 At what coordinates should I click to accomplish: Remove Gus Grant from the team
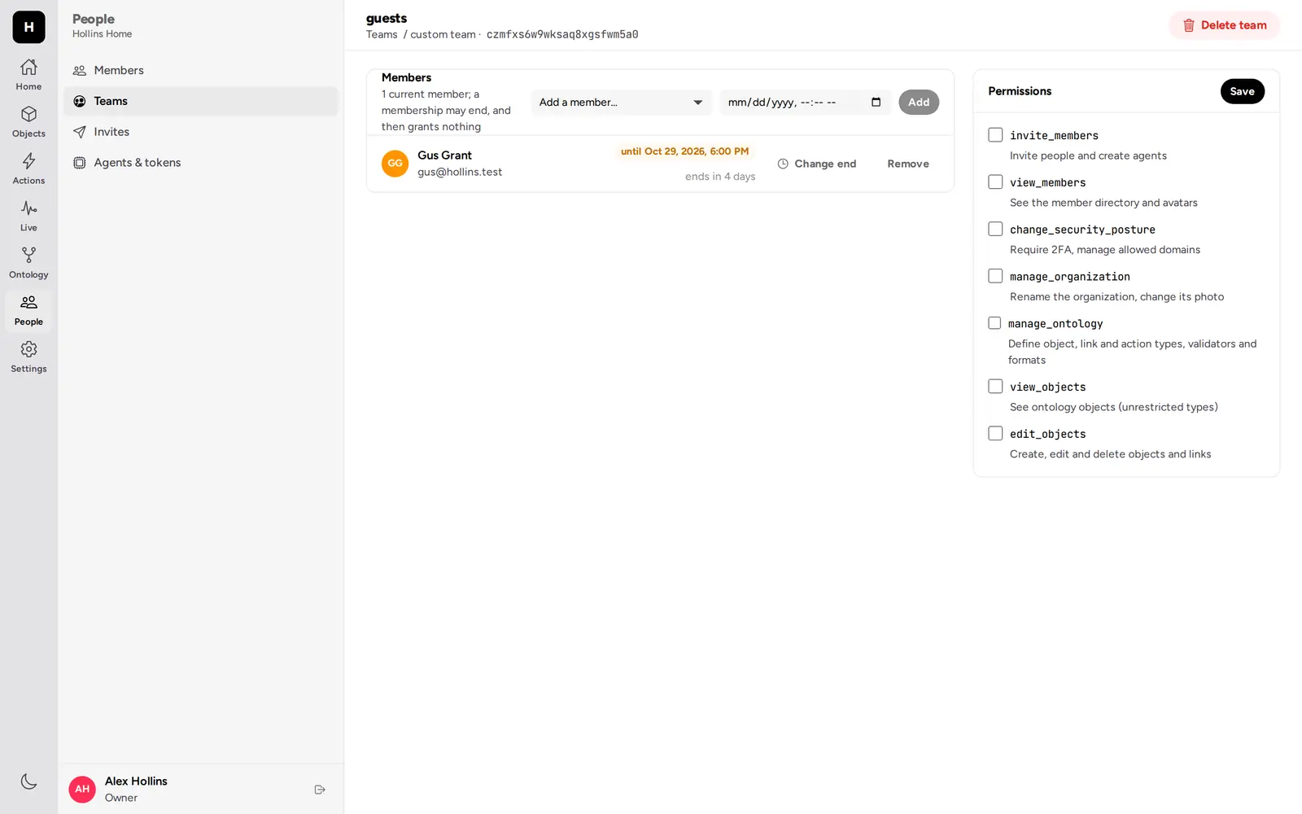(x=908, y=164)
